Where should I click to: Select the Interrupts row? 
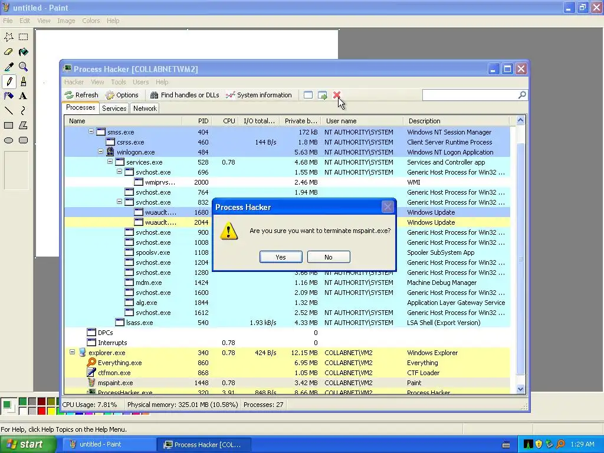tap(287, 343)
